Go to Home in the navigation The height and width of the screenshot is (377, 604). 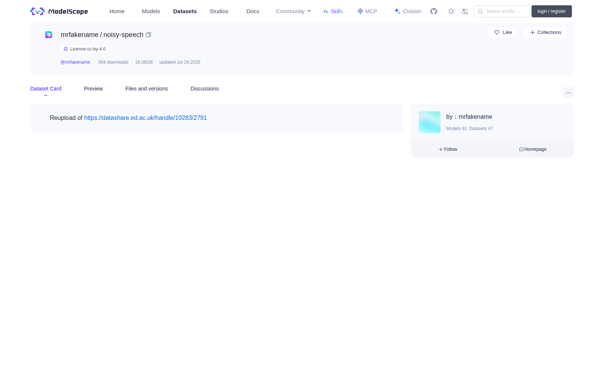(117, 11)
